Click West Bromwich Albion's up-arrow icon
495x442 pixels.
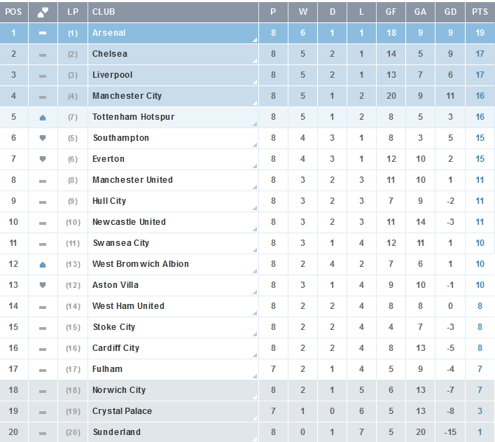pyautogui.click(x=43, y=265)
